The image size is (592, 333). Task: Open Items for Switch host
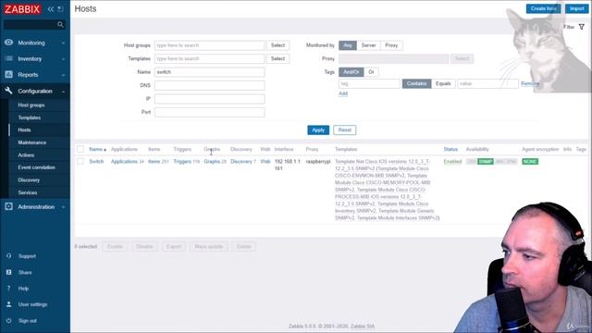154,161
